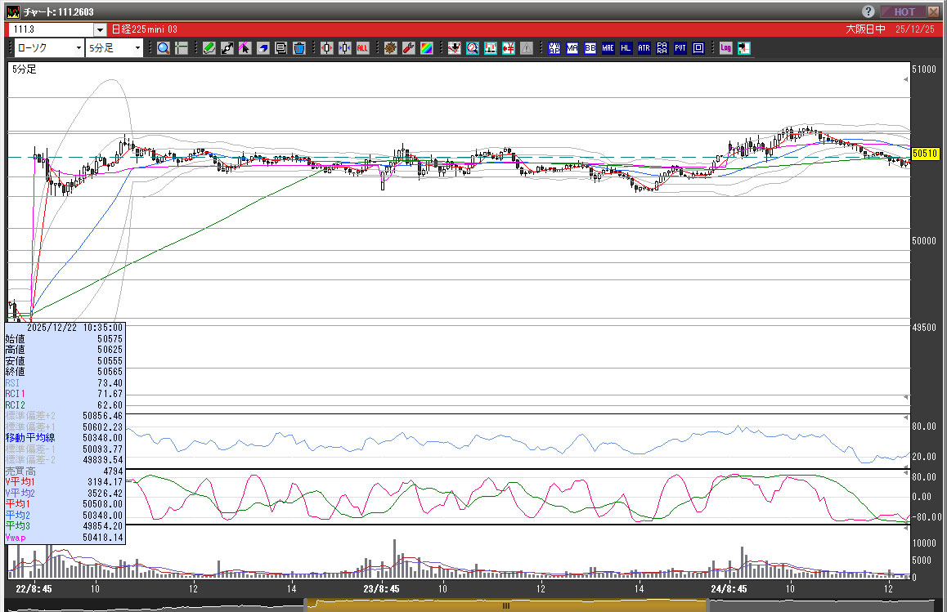Expand the 111.3 symbol code dropdown
947x612 pixels.
101,29
